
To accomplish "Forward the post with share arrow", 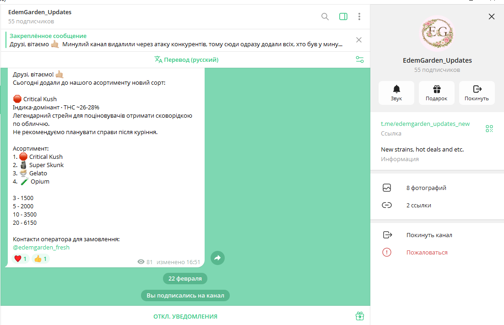I will (x=217, y=258).
